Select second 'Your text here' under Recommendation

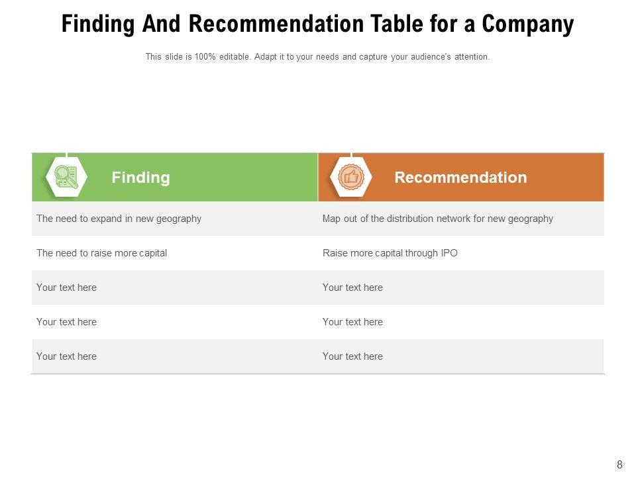[352, 322]
